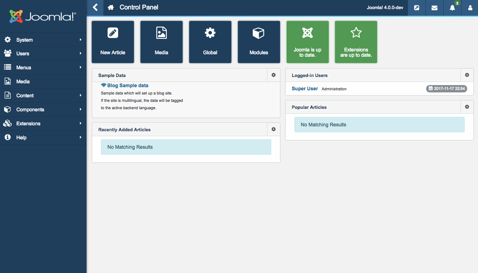Open the site preview external link icon
This screenshot has width=478, height=273.
pos(416,8)
